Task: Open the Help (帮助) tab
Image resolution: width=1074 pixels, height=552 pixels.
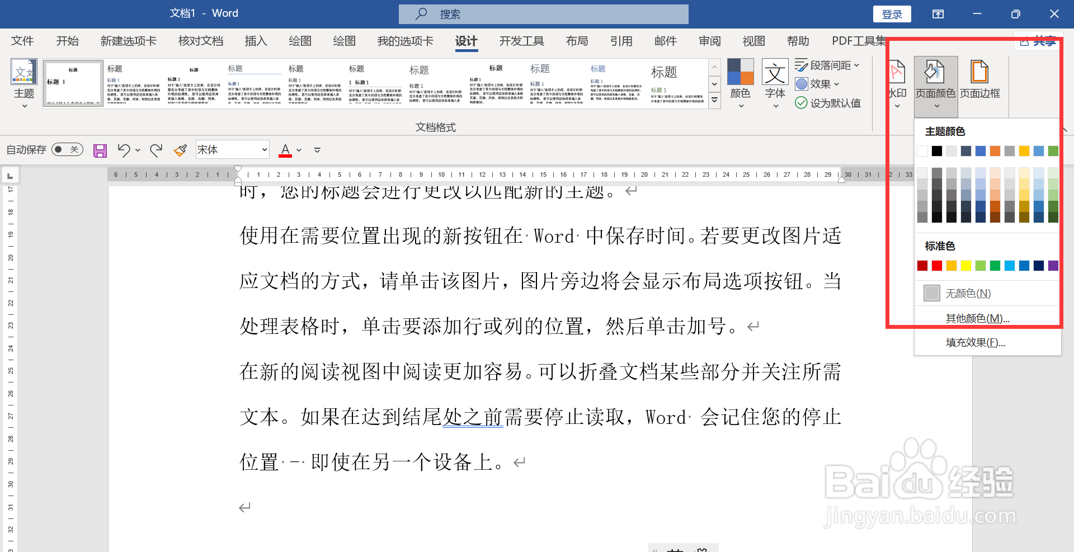Action: tap(798, 41)
